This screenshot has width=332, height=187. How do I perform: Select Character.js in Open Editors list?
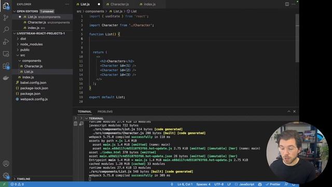click(43, 22)
